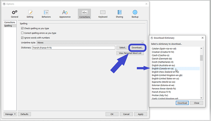Select the Corrections options pane
Screen dimensions: 211x121
coord(84,14)
